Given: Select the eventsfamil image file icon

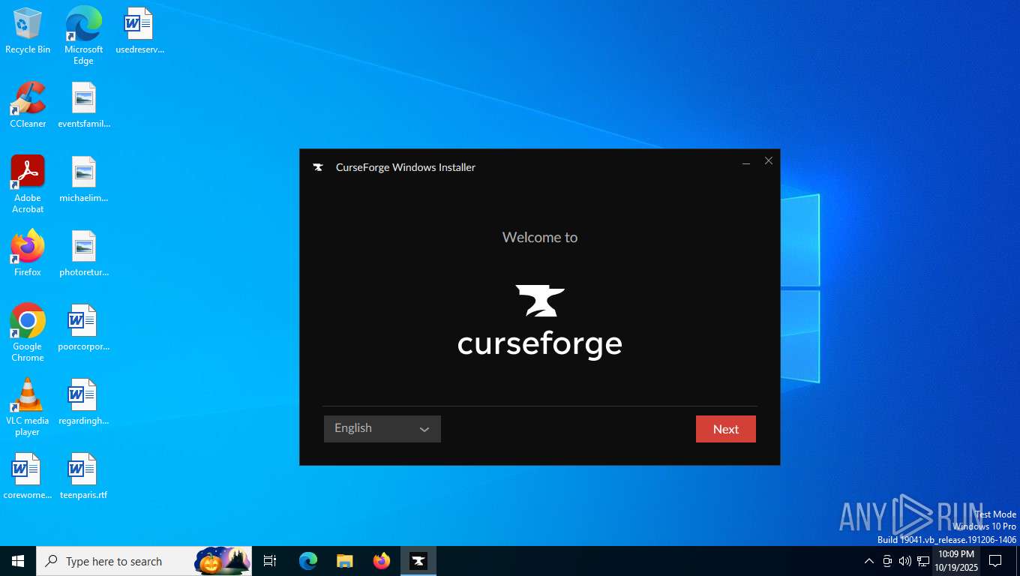Looking at the screenshot, I should click(x=84, y=105).
